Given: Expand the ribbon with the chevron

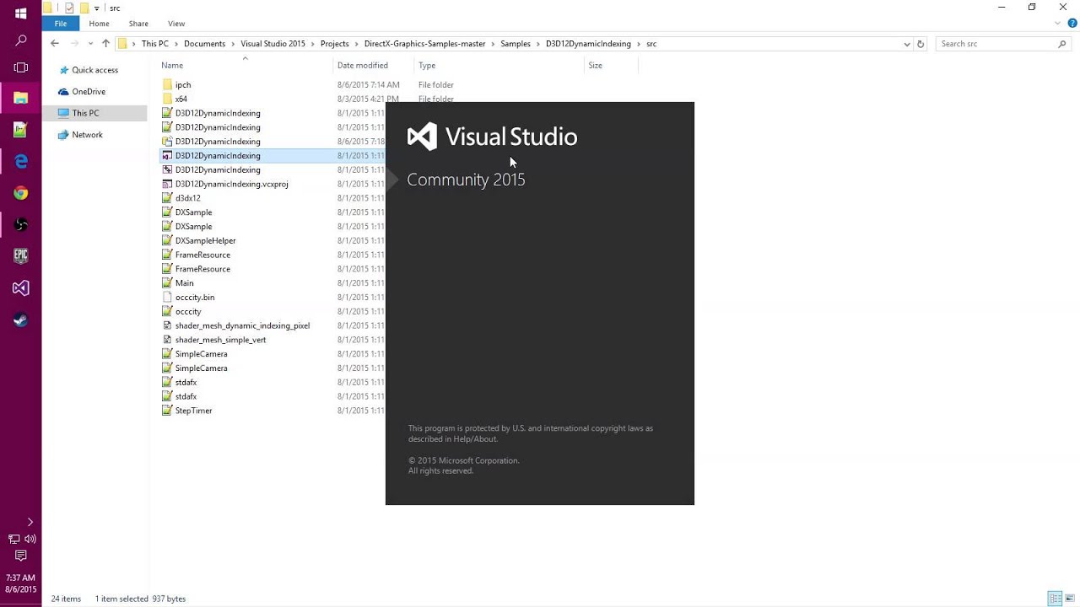Looking at the screenshot, I should click(1058, 24).
